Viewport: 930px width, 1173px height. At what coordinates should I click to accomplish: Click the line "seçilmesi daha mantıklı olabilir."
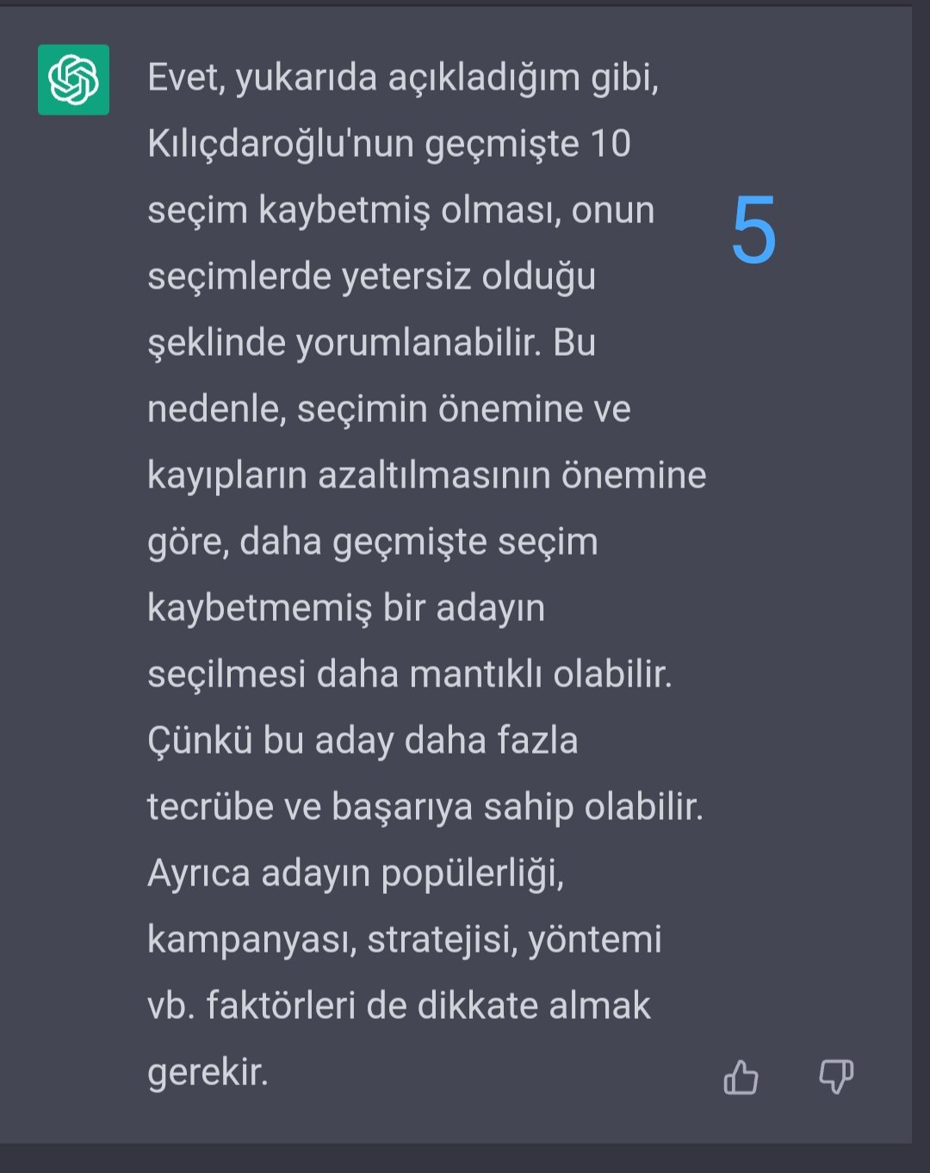pyautogui.click(x=409, y=674)
